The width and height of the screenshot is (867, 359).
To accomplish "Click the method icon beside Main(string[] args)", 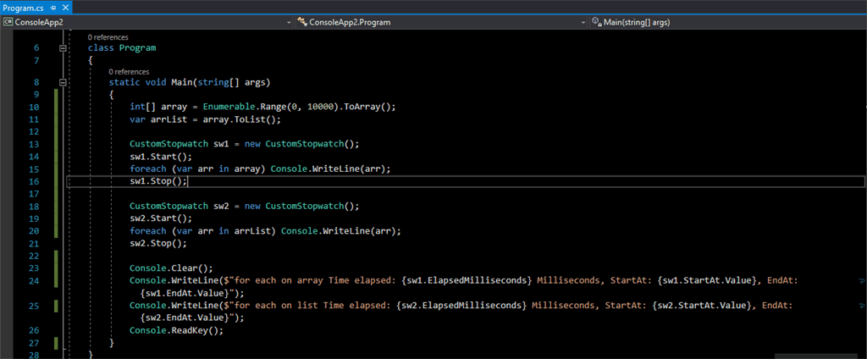I will click(x=596, y=22).
